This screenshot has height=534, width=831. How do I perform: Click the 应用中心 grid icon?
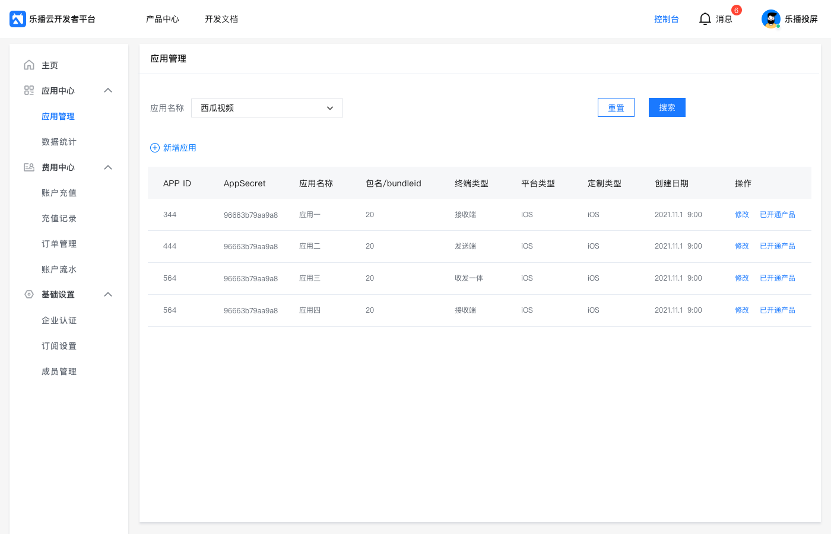tap(29, 91)
